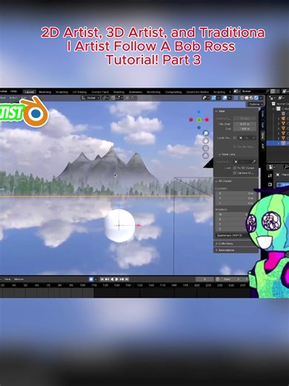Select wireframe viewport shading
This screenshot has height=386, width=289.
(x=242, y=98)
